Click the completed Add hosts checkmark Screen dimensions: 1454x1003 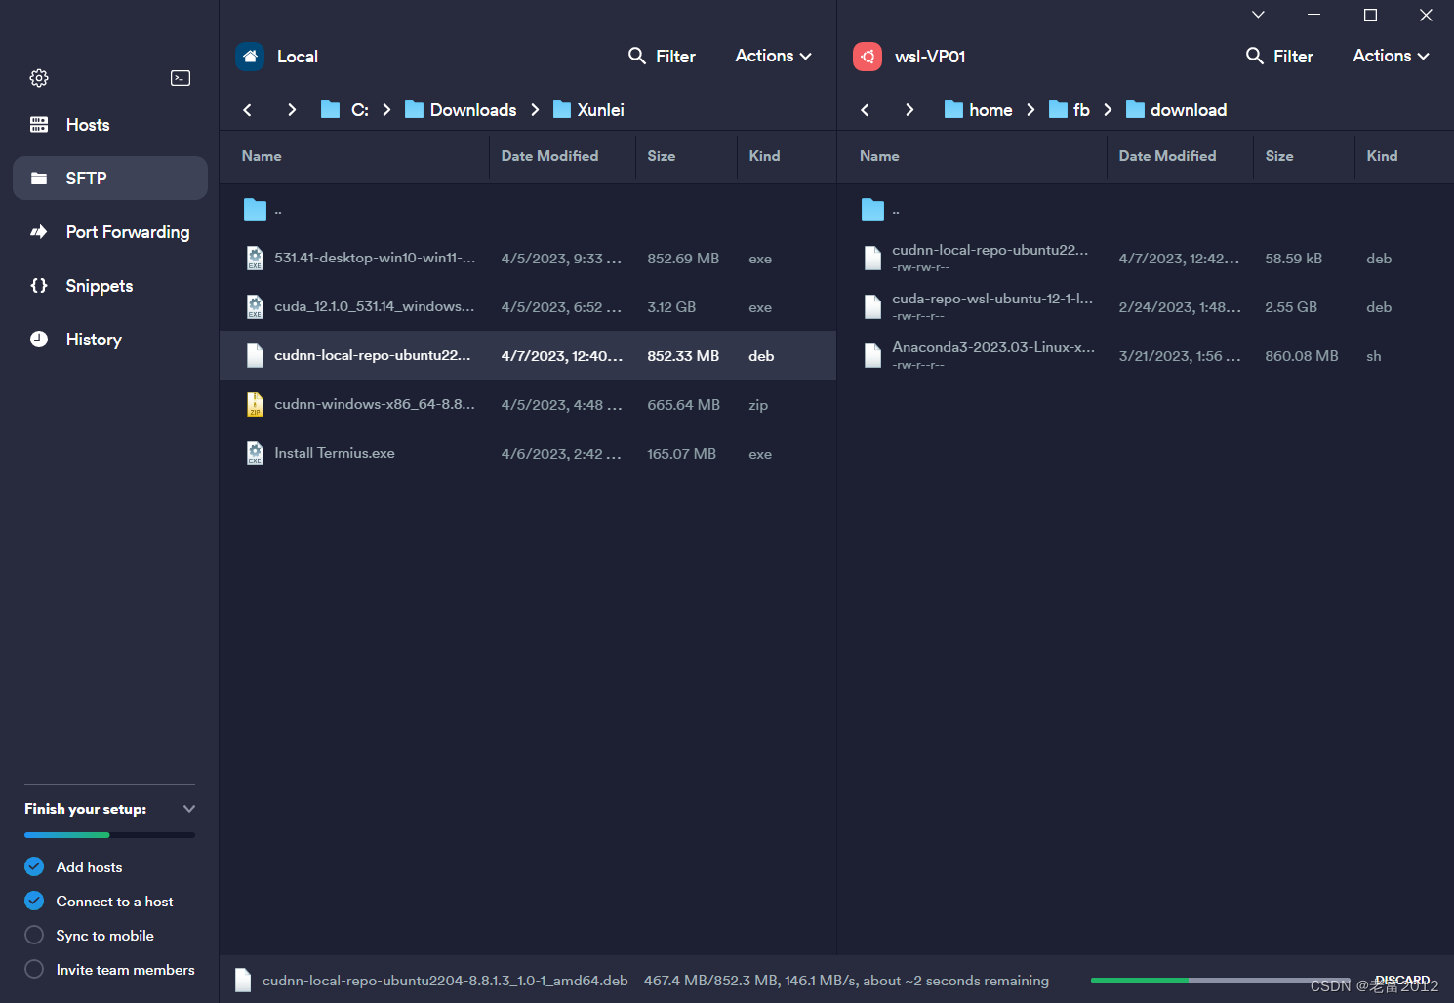click(x=33, y=866)
